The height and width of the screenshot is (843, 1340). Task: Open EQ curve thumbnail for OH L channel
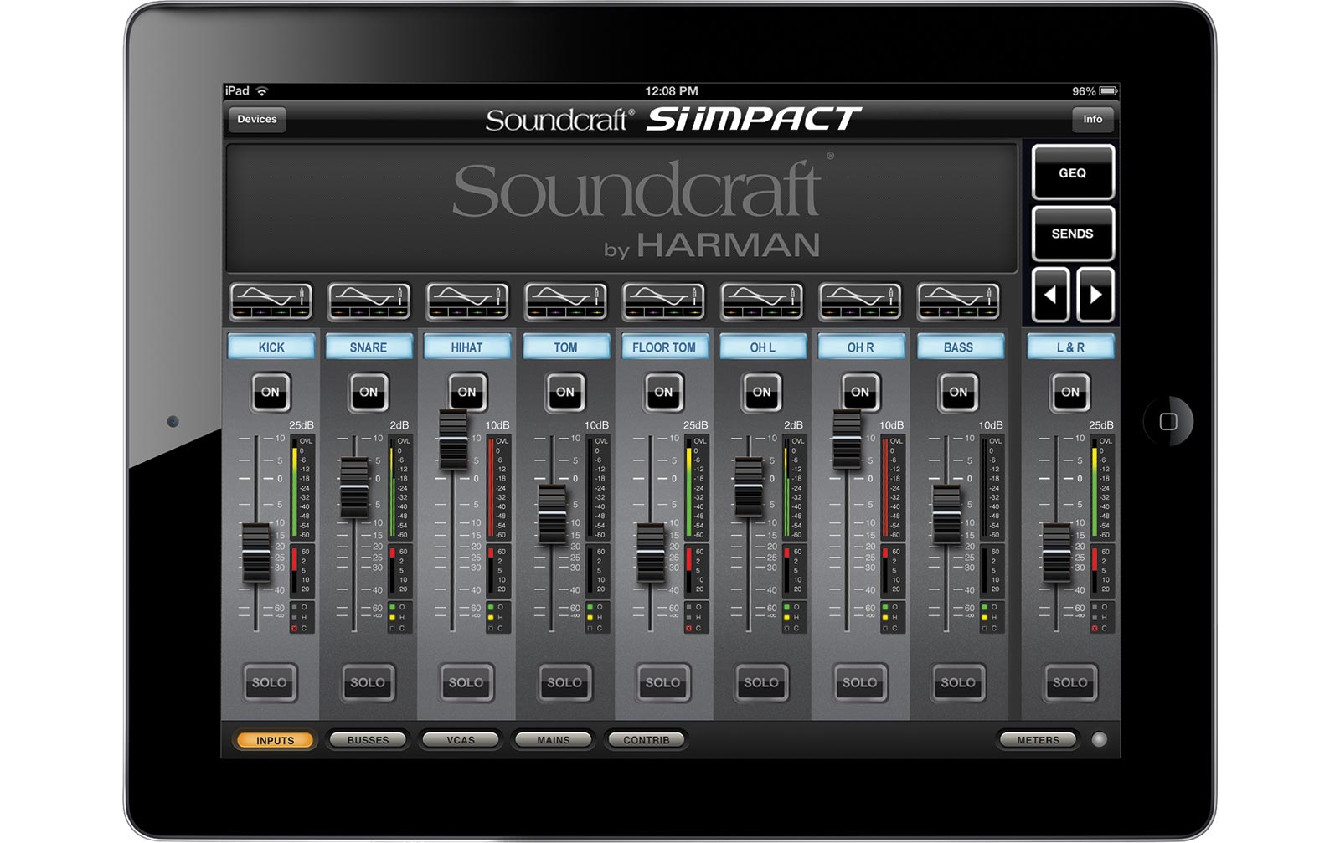[762, 301]
